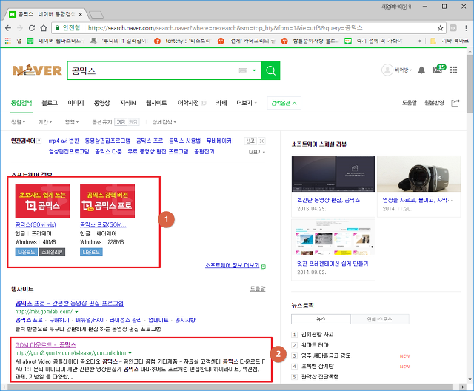Screen dimensions: 474x391
Task: Open dropdown arrow next to mix.gomlab.com URL
Action: pos(76,312)
